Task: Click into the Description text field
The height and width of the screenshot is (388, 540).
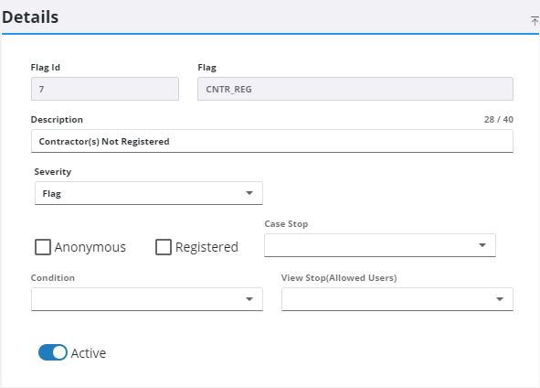Action: click(x=272, y=141)
